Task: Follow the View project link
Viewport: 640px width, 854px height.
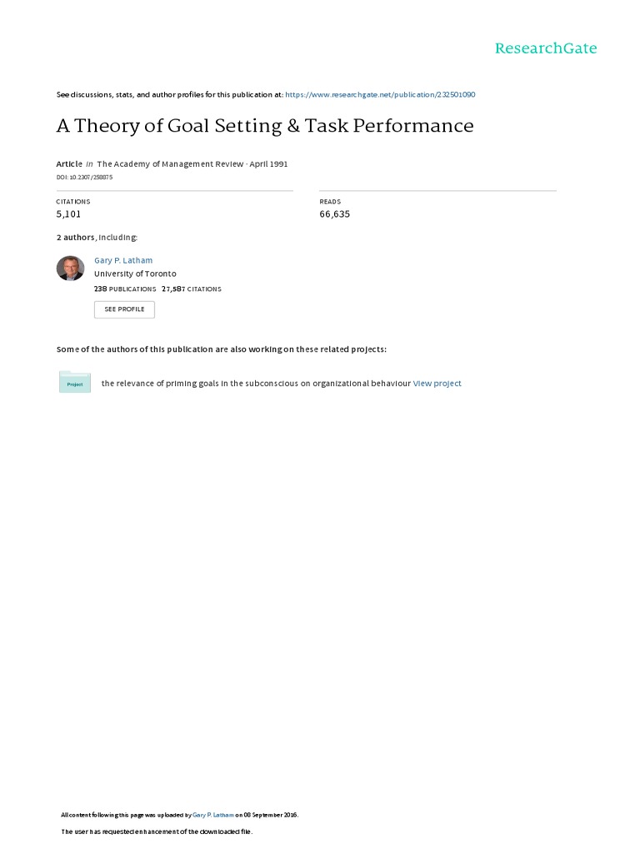Action: pyautogui.click(x=437, y=384)
